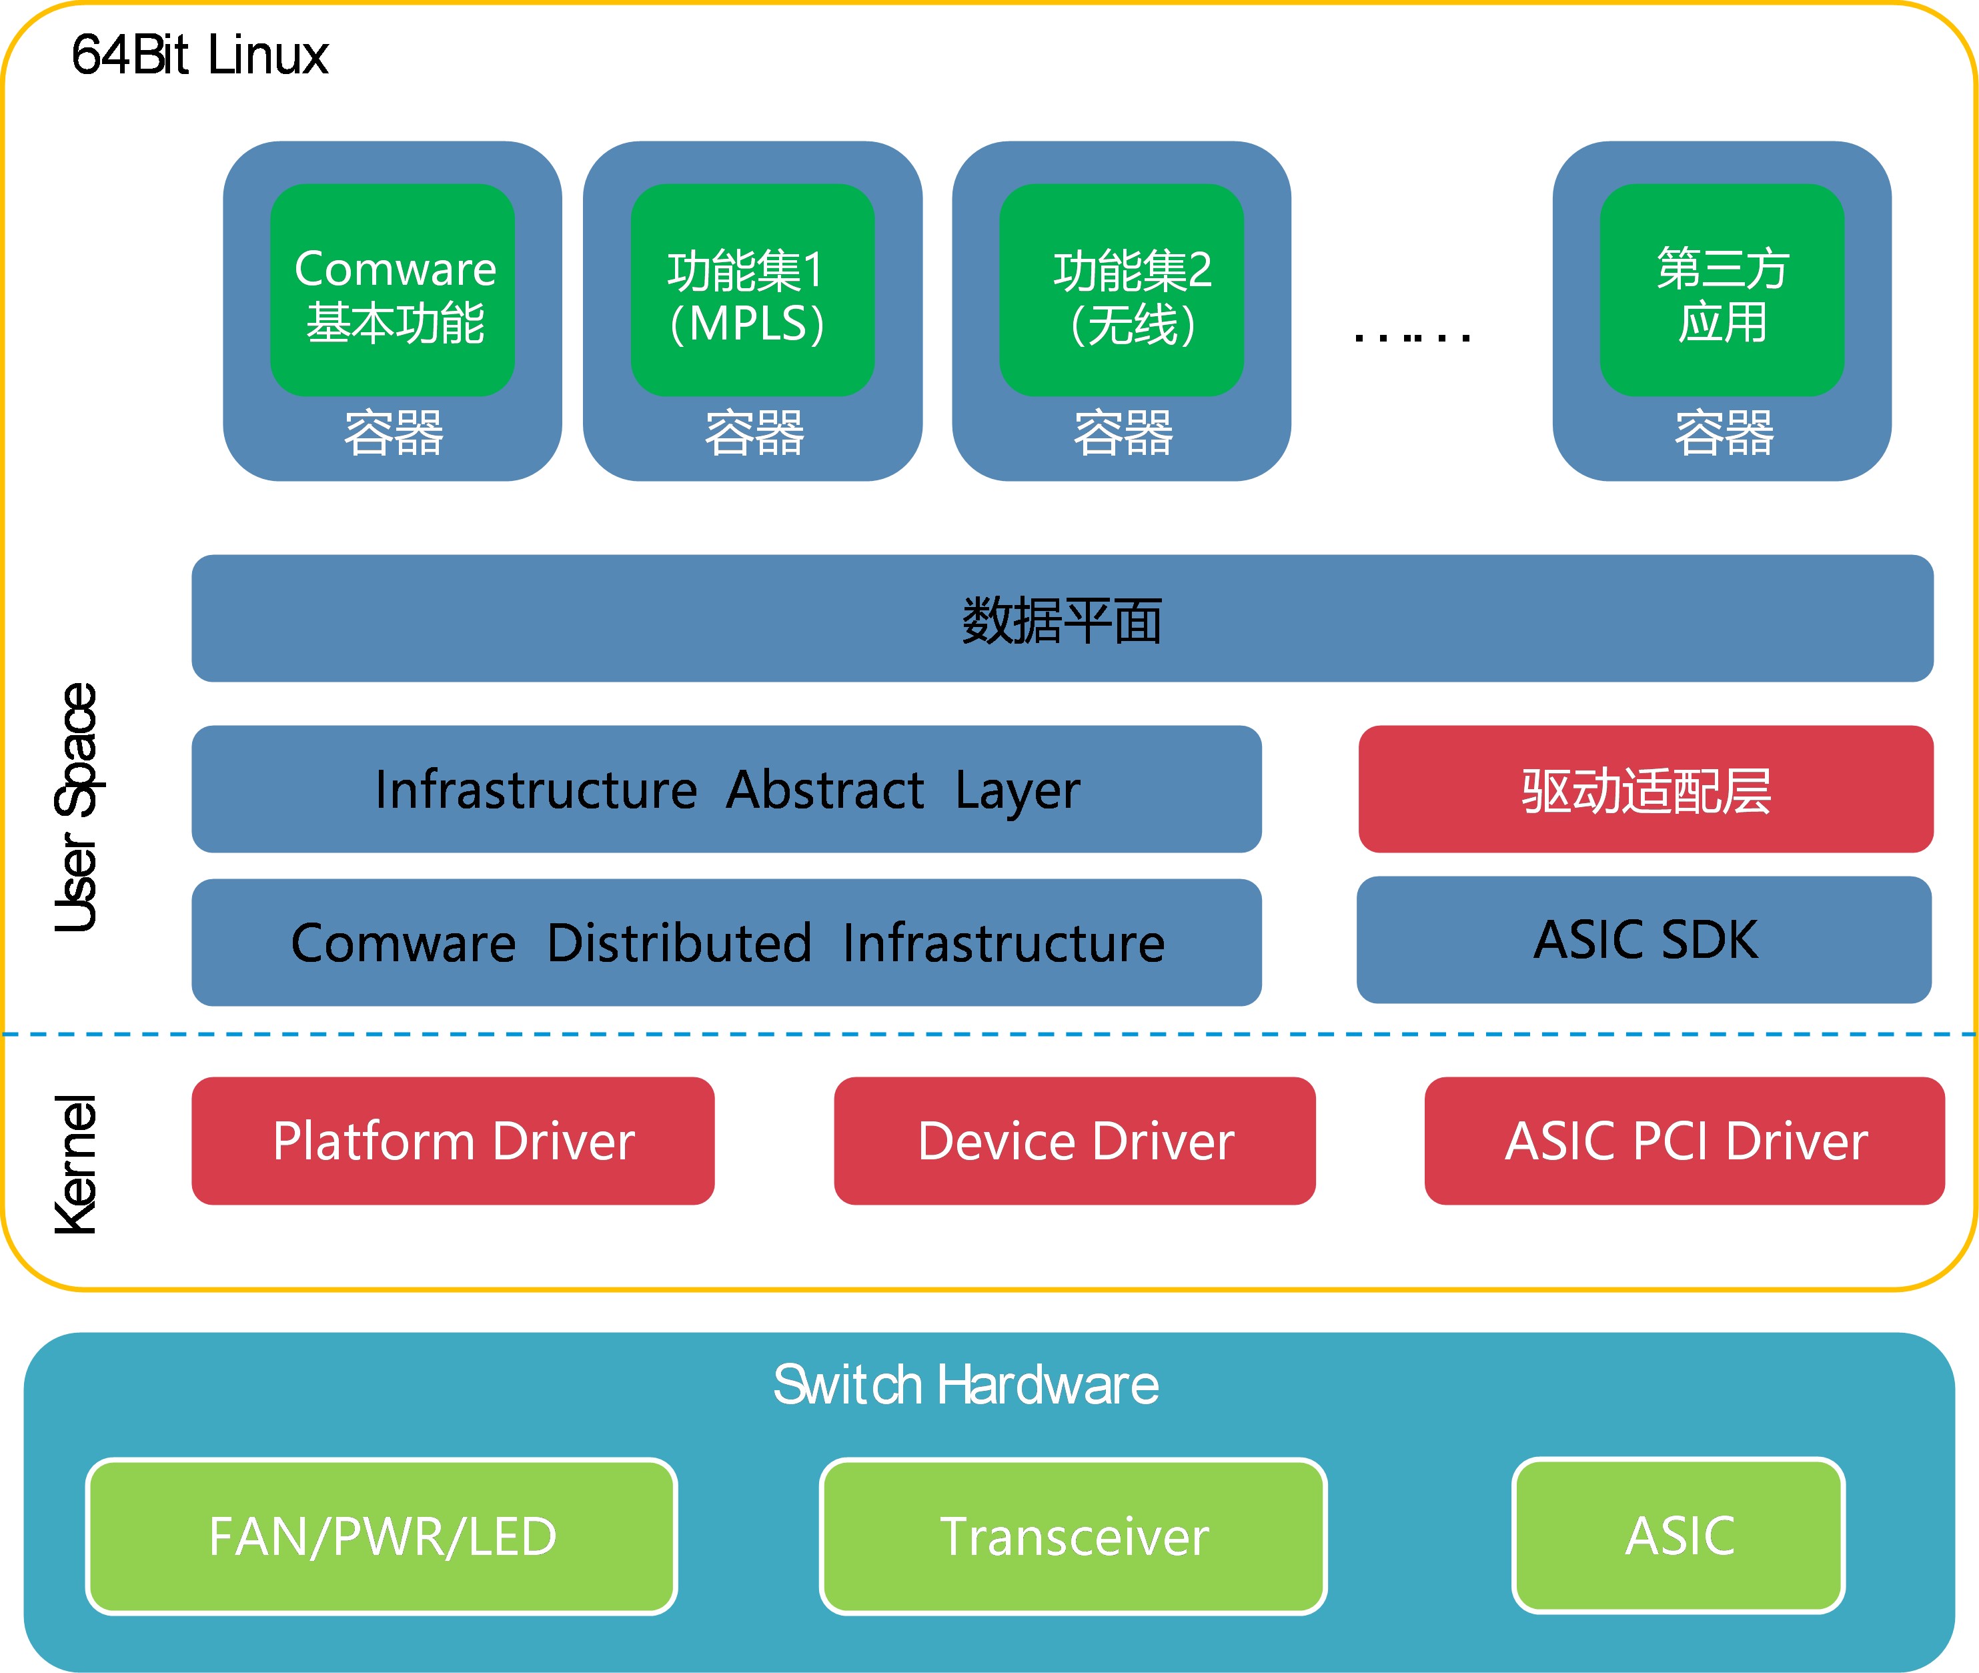This screenshot has width=1979, height=1673.
Task: Select the 数据平面 bar
Action: [x=1062, y=618]
